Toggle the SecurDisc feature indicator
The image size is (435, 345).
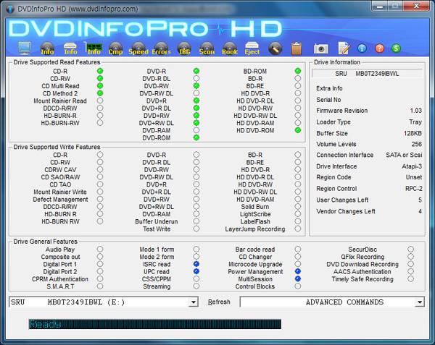[410, 249]
